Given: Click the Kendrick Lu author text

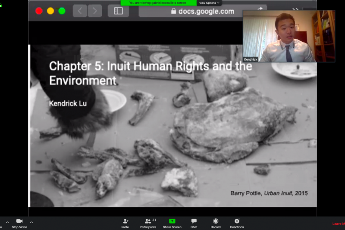Looking at the screenshot, I should point(68,103).
